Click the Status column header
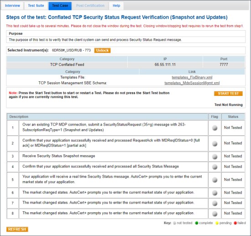The height and width of the screenshot is (236, 251). 233,117
